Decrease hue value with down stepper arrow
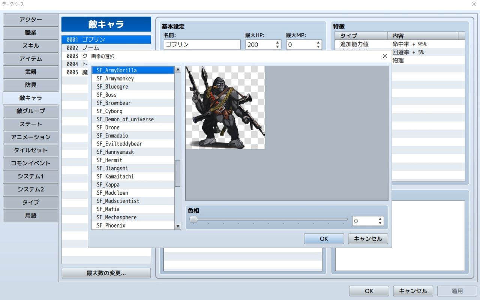Viewport: 480px width, 300px height. 380,223
